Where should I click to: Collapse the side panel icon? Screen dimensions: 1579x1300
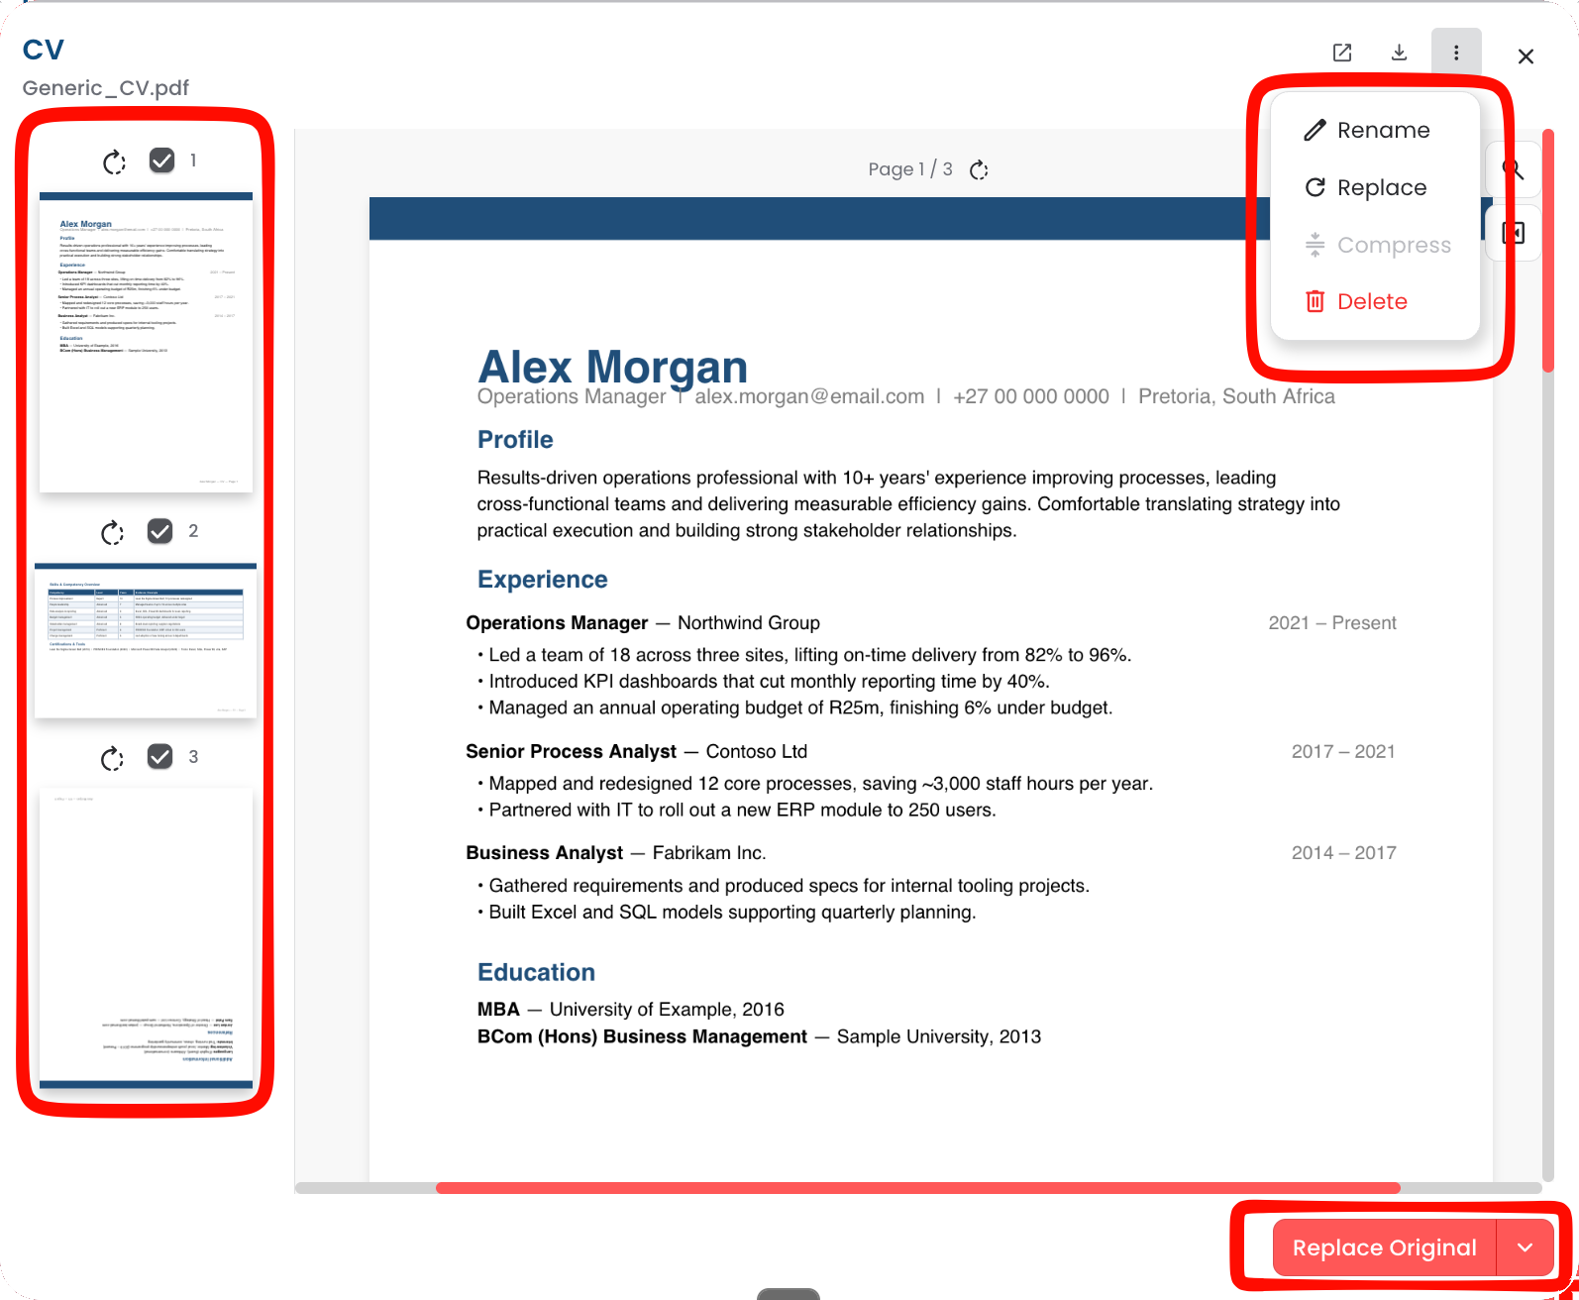tap(1514, 233)
